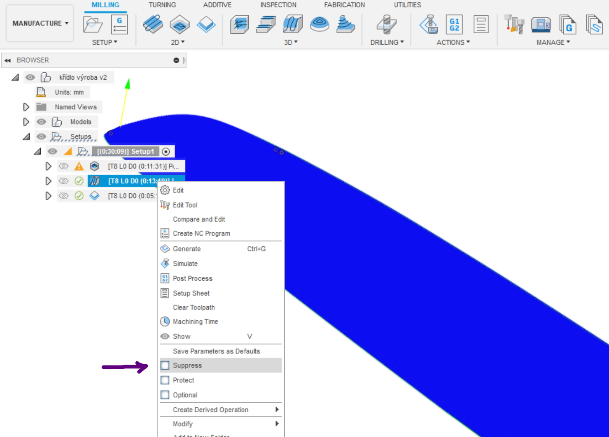Switch to the INSPECTION tab

click(x=278, y=5)
